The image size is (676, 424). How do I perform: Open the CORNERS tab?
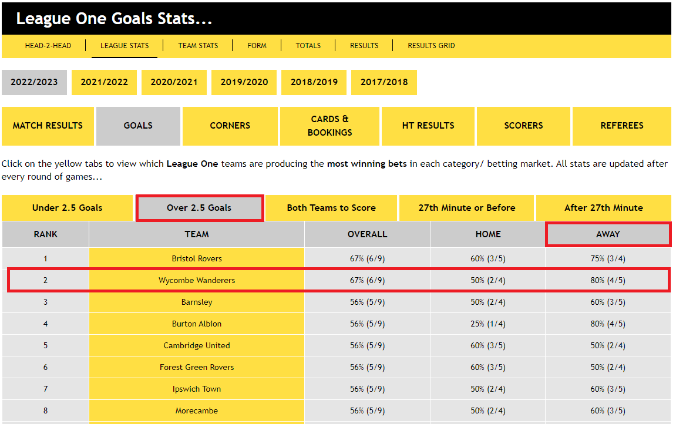coord(230,126)
